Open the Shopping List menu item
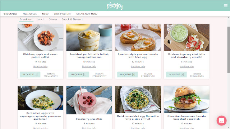The height and width of the screenshot is (129, 230). point(62,14)
